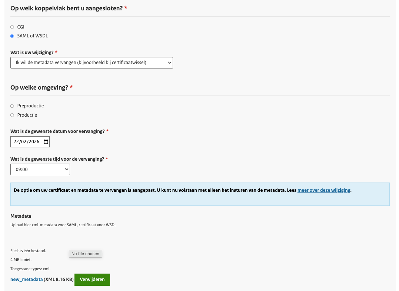Open the 'Wat is uw wijziging?' dropdown
The width and height of the screenshot is (399, 291).
tap(92, 63)
